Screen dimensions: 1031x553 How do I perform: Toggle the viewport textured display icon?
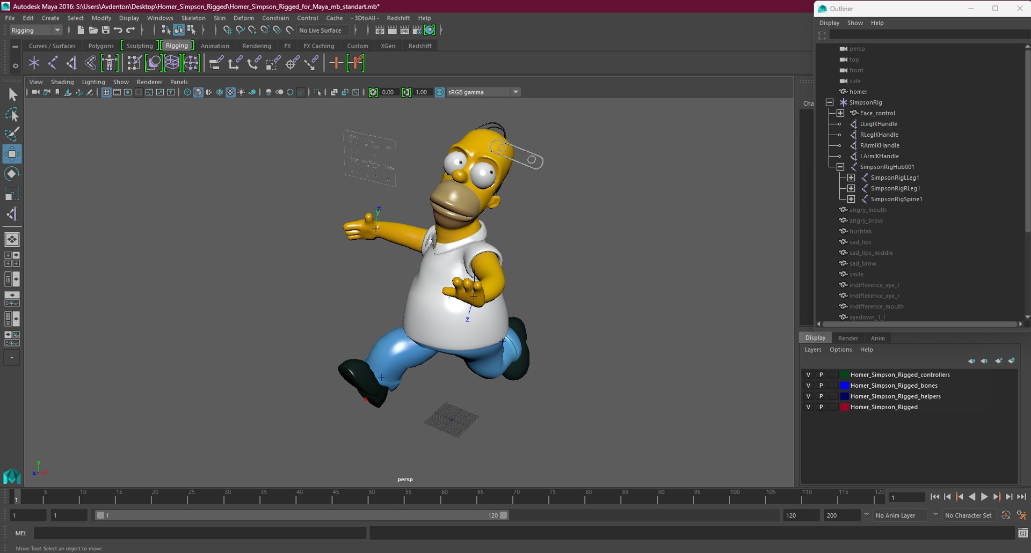click(230, 92)
